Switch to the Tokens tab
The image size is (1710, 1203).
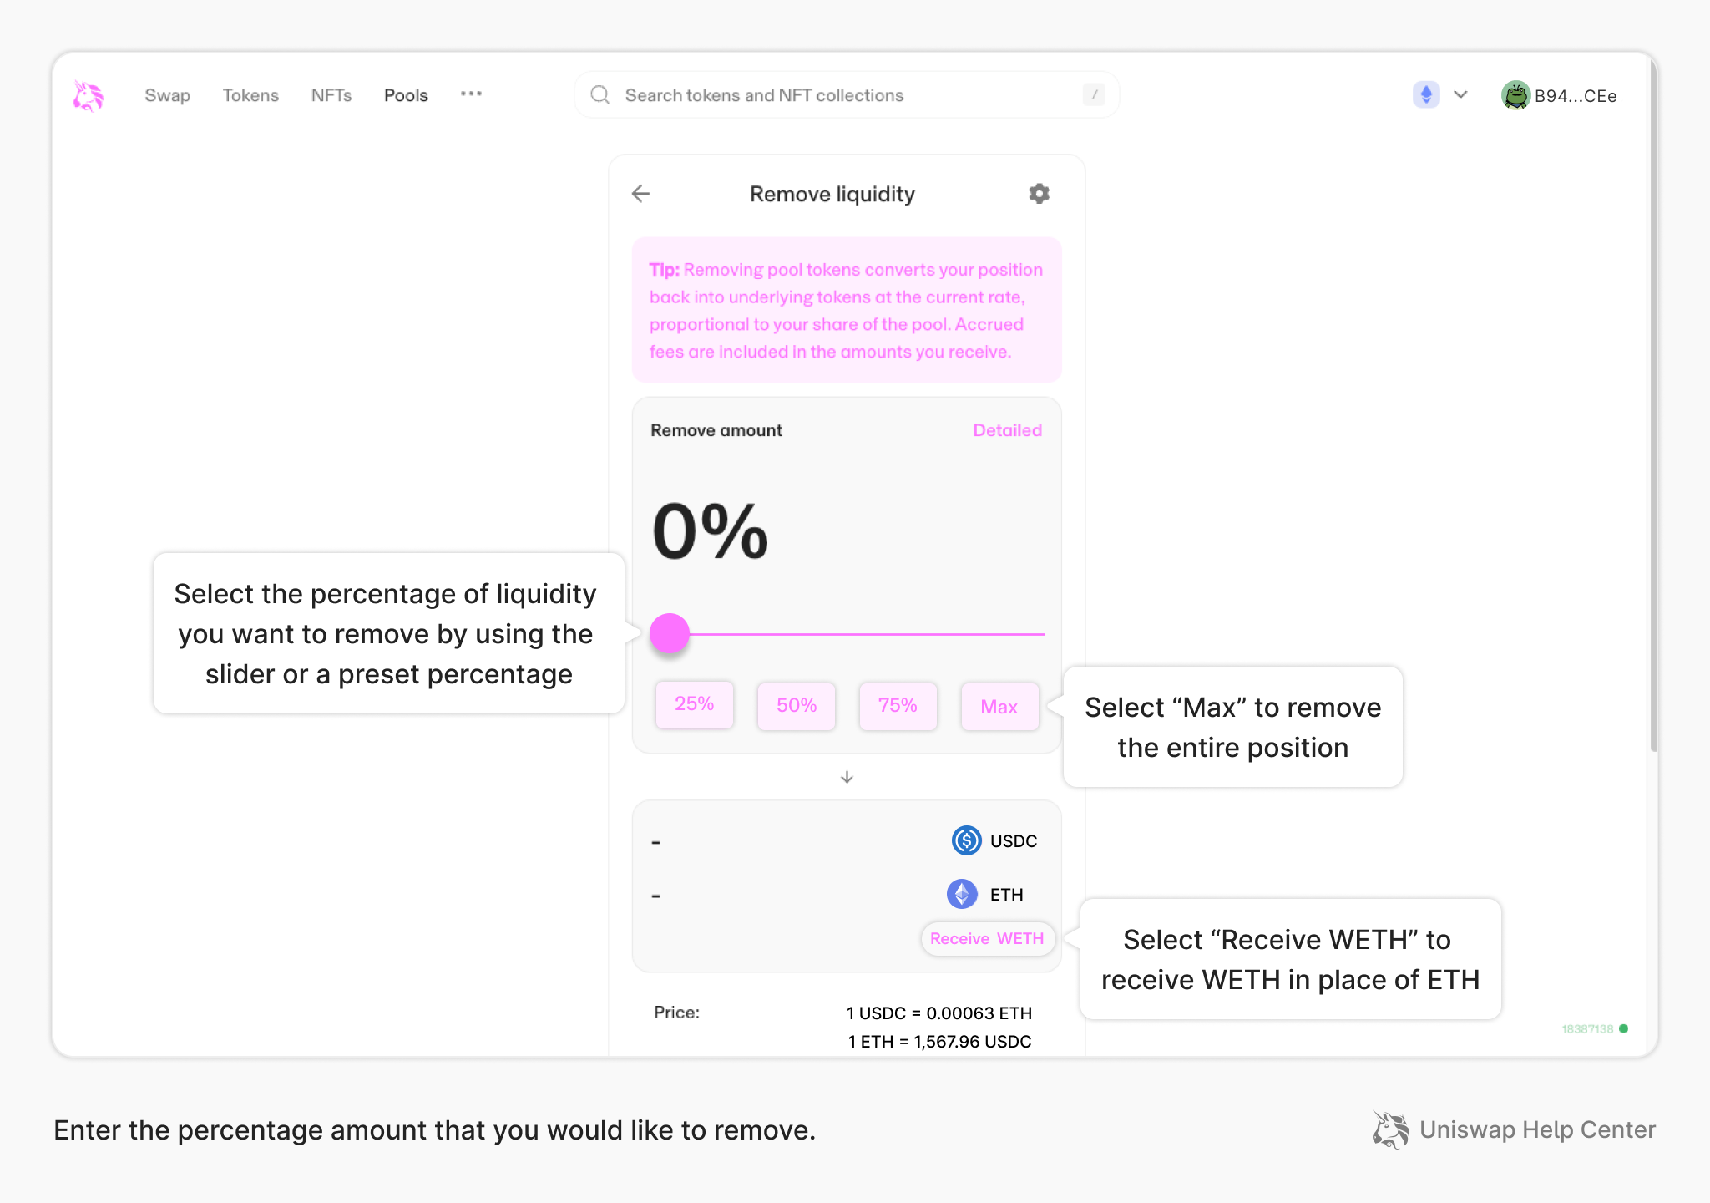click(x=250, y=95)
